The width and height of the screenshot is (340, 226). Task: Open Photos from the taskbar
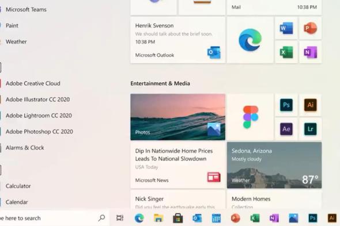tap(293, 218)
